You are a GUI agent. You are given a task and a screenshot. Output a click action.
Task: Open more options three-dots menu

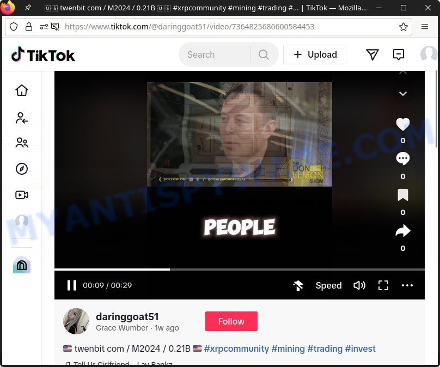pyautogui.click(x=407, y=285)
